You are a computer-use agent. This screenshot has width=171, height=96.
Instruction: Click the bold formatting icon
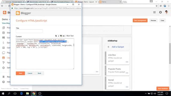(x=56, y=36)
